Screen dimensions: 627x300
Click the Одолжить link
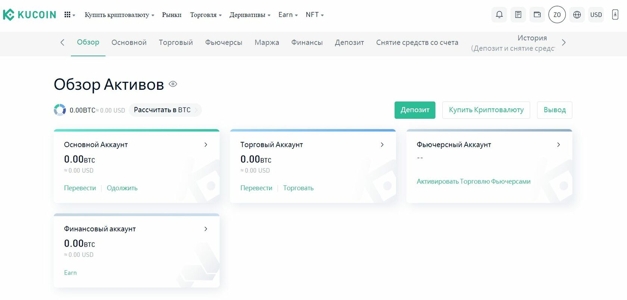pos(122,188)
